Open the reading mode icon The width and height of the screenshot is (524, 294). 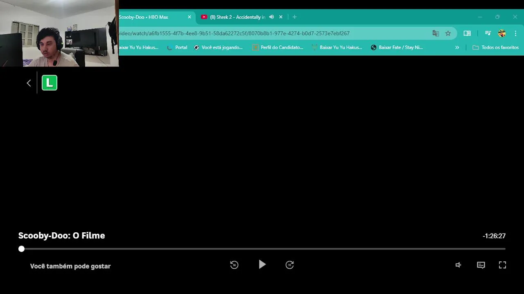click(x=467, y=33)
